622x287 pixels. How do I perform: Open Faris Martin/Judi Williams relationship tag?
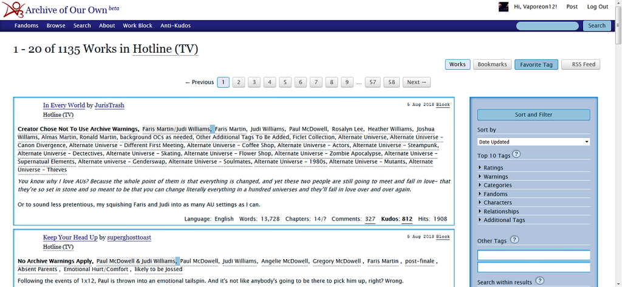[x=177, y=129]
